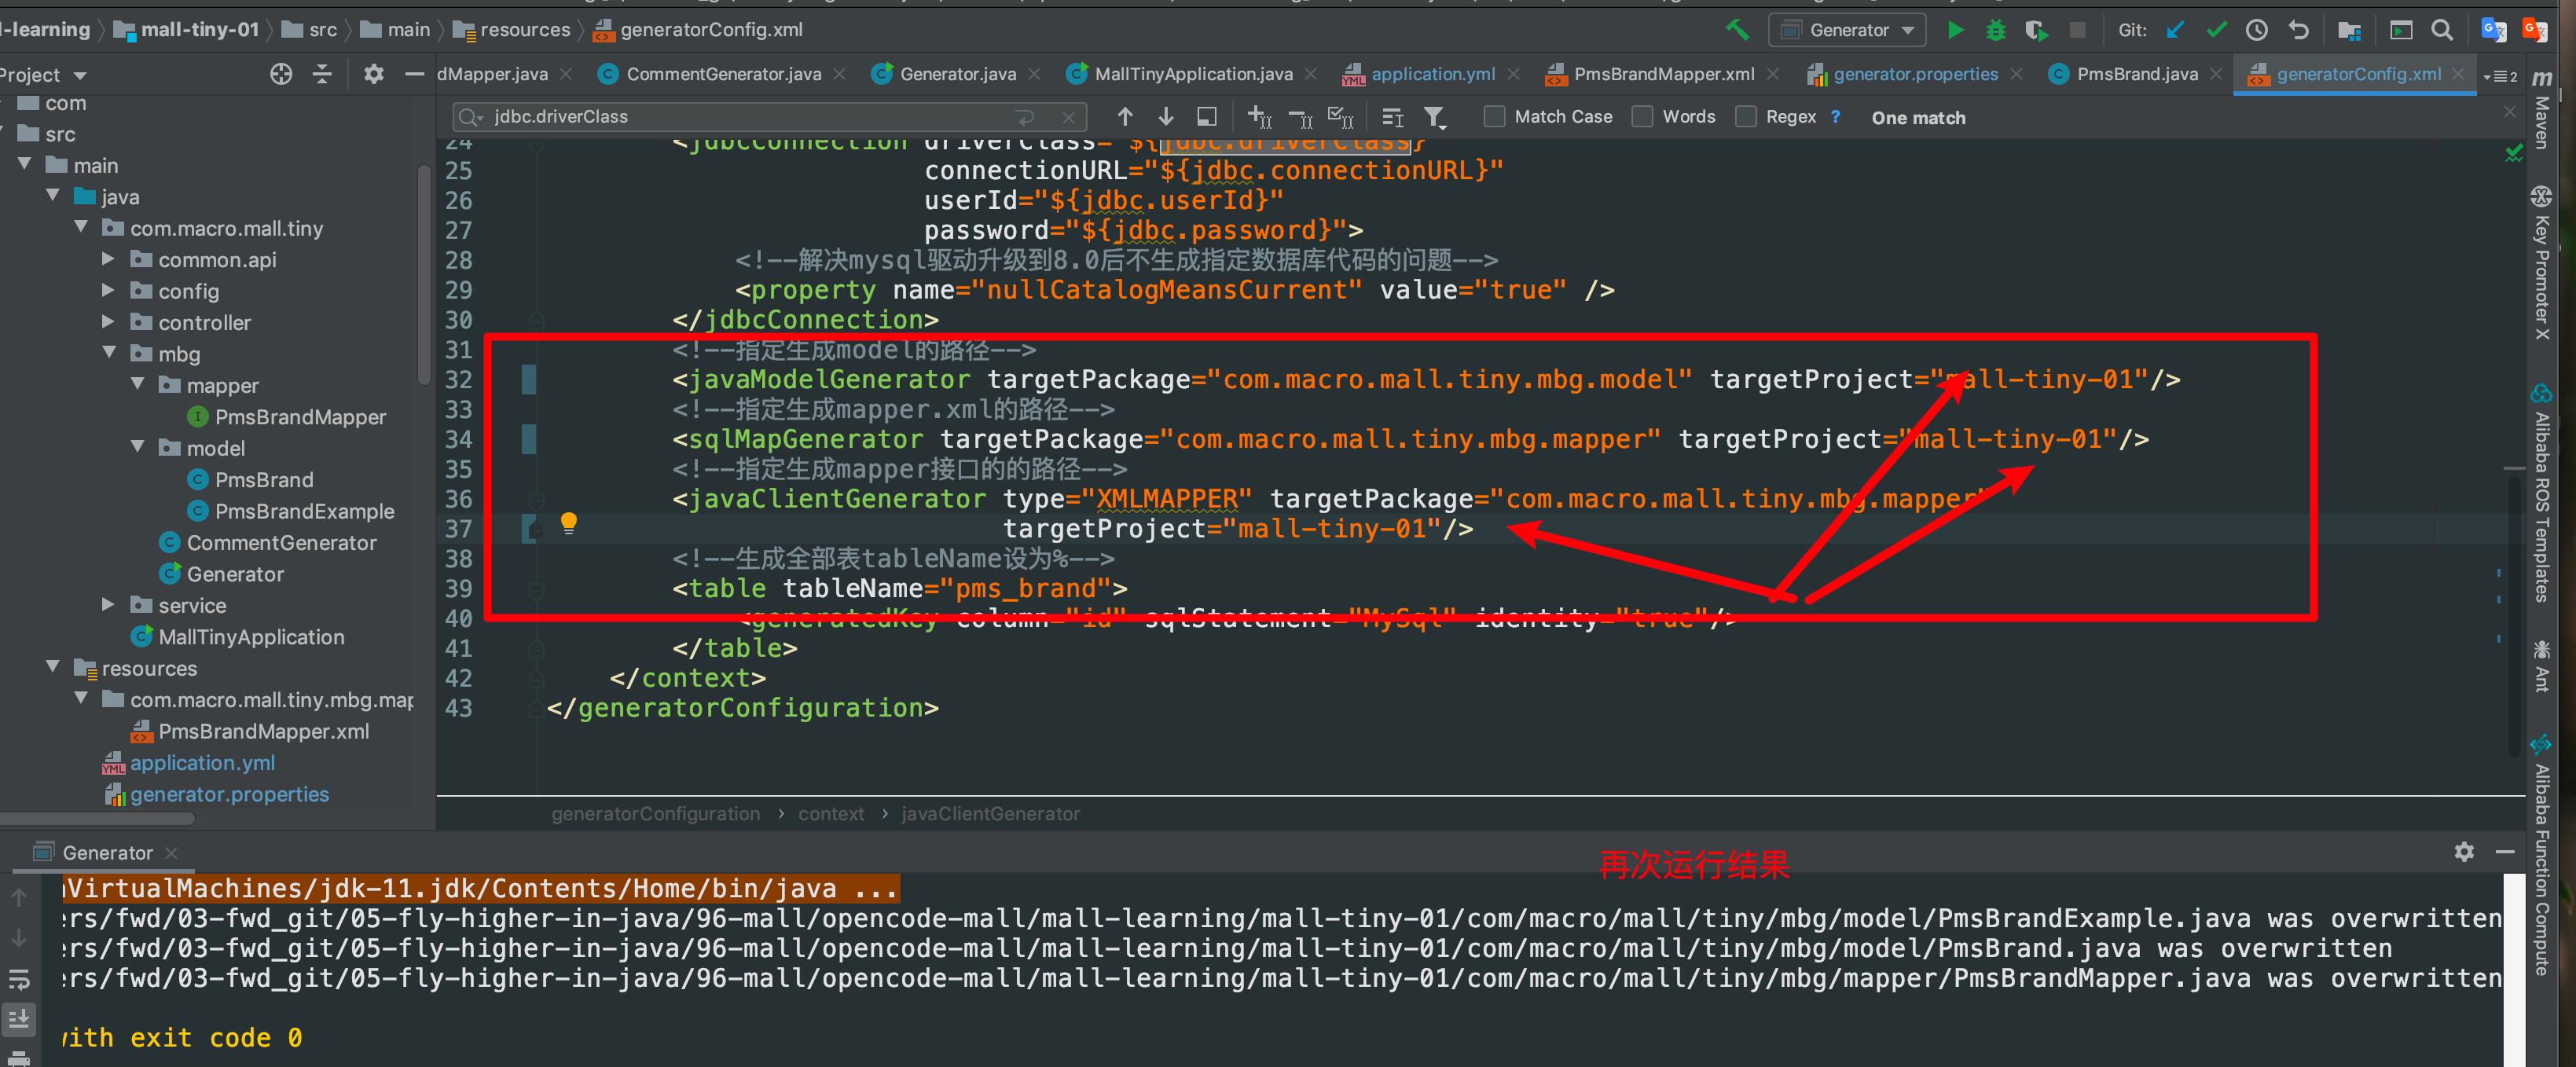Click the Build hammer icon

(1737, 30)
